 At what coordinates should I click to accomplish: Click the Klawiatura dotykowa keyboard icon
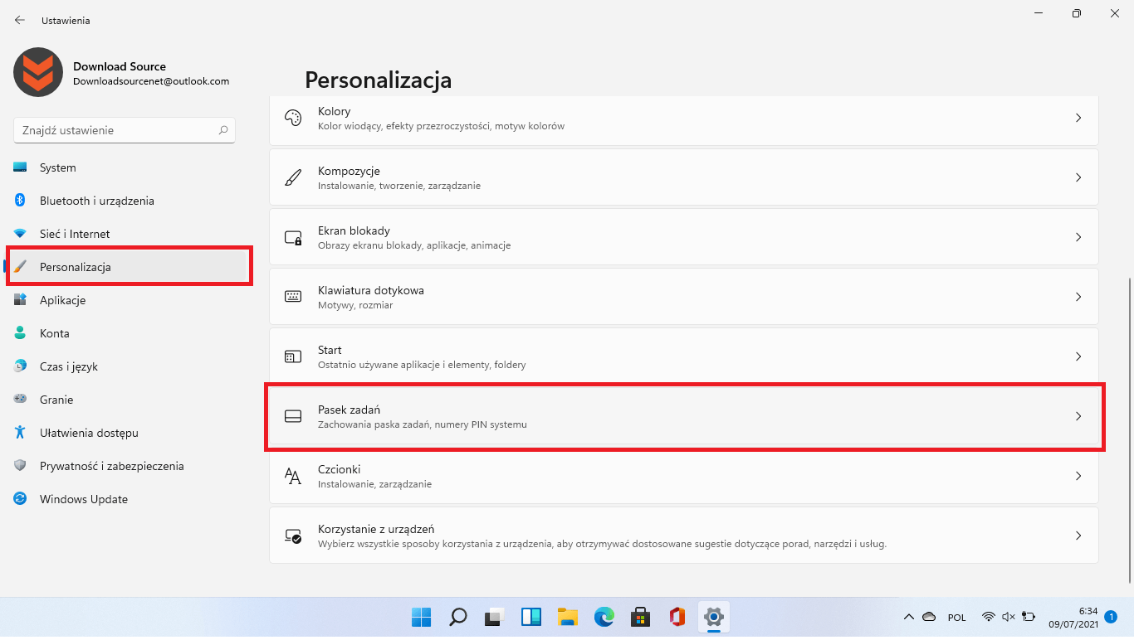point(293,297)
